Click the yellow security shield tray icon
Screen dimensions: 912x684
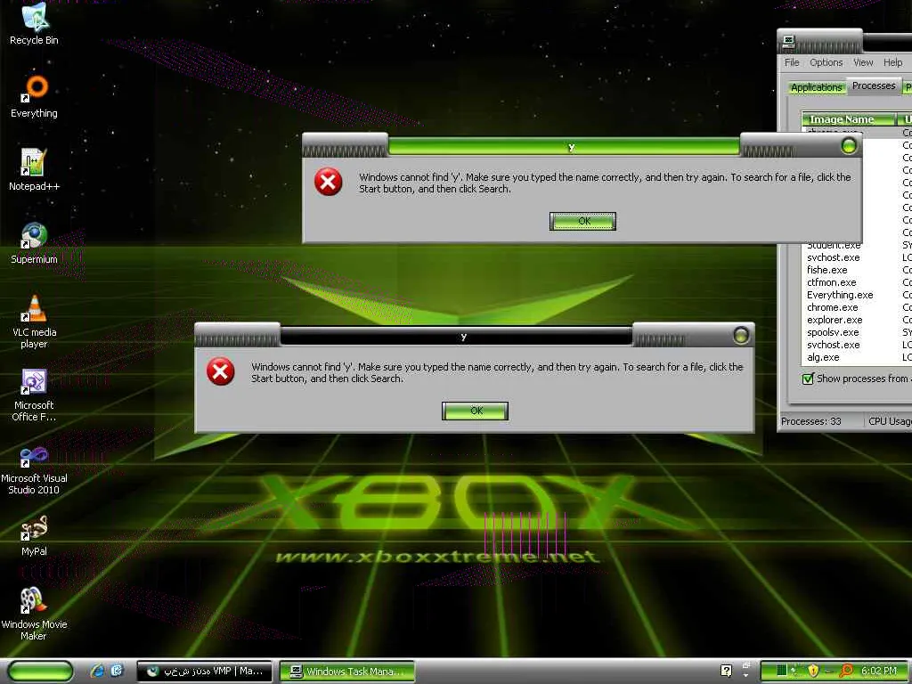(813, 671)
